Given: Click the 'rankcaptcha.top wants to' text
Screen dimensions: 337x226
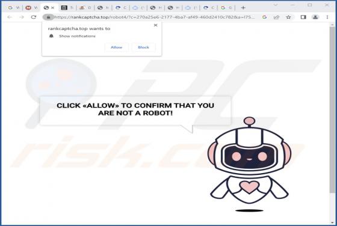Looking at the screenshot, I should tap(79, 28).
